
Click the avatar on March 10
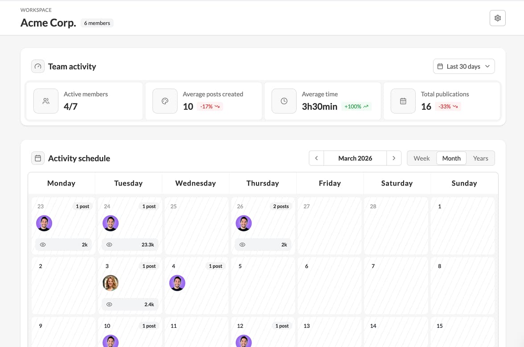click(x=111, y=341)
